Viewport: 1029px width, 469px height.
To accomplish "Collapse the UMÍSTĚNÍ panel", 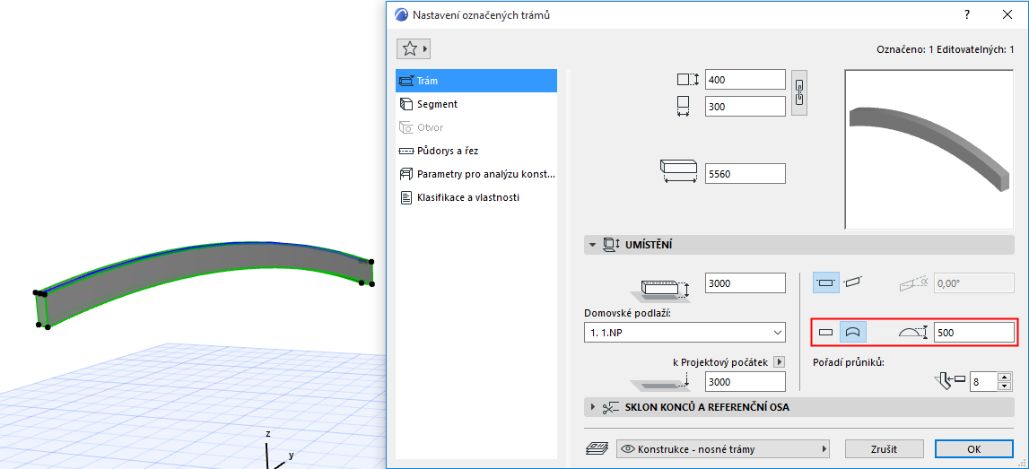I will click(593, 245).
